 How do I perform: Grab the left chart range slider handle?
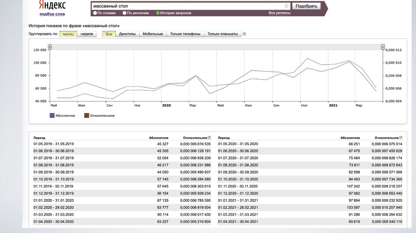(50, 47)
